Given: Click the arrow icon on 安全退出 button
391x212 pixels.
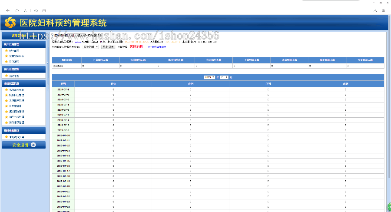Looking at the screenshot, I should click(x=33, y=145).
